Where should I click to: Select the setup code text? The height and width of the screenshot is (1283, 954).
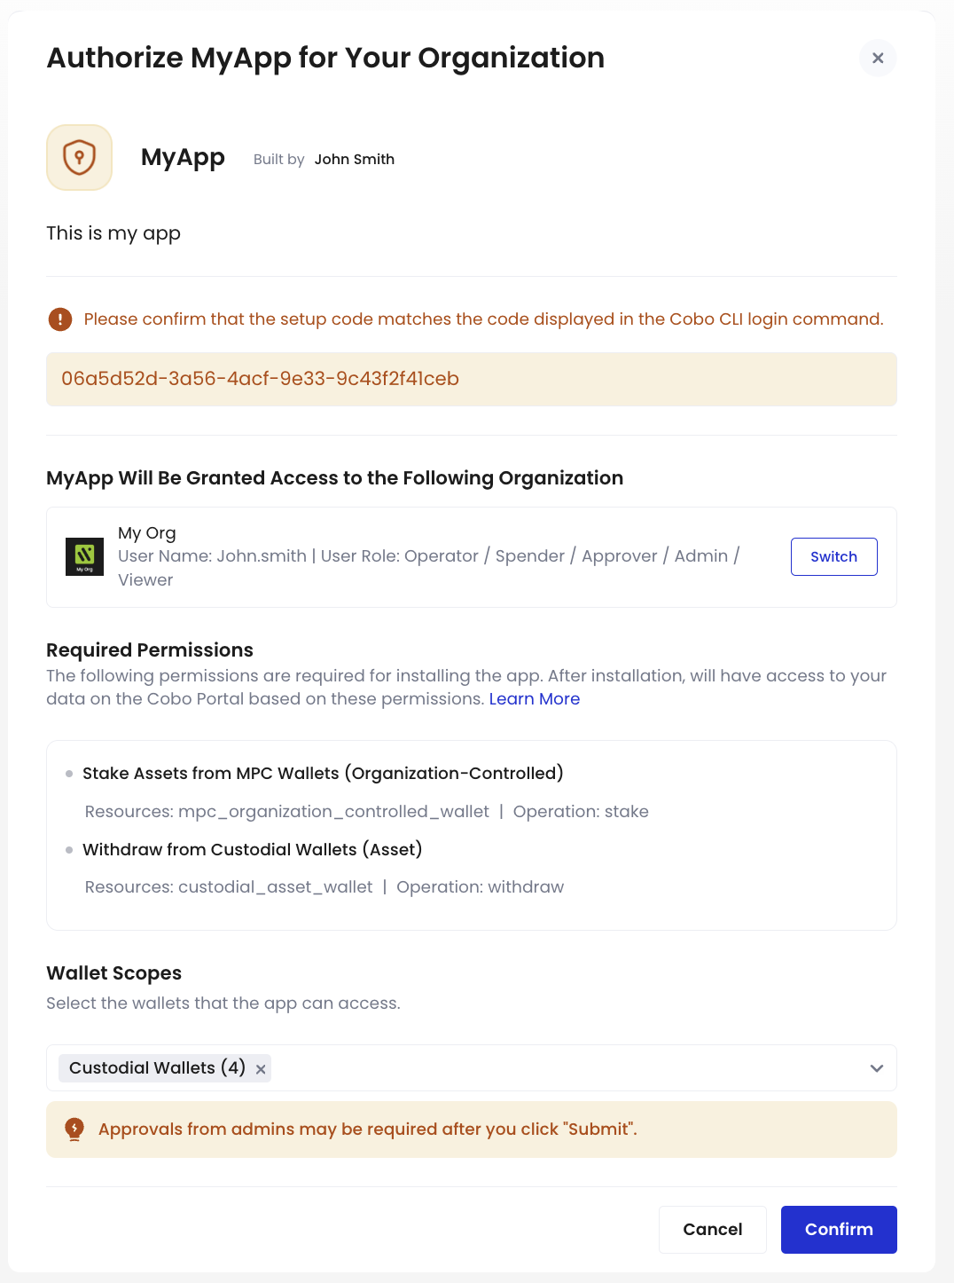point(261,379)
